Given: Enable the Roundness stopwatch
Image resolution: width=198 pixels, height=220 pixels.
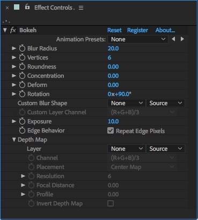Looking at the screenshot, I should 22,67.
